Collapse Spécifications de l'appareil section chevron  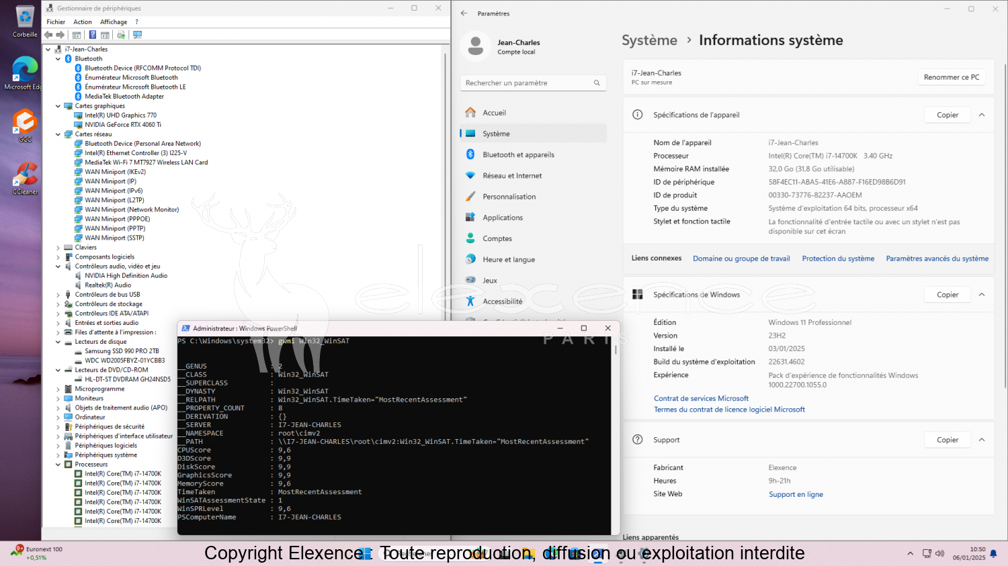[x=982, y=115]
